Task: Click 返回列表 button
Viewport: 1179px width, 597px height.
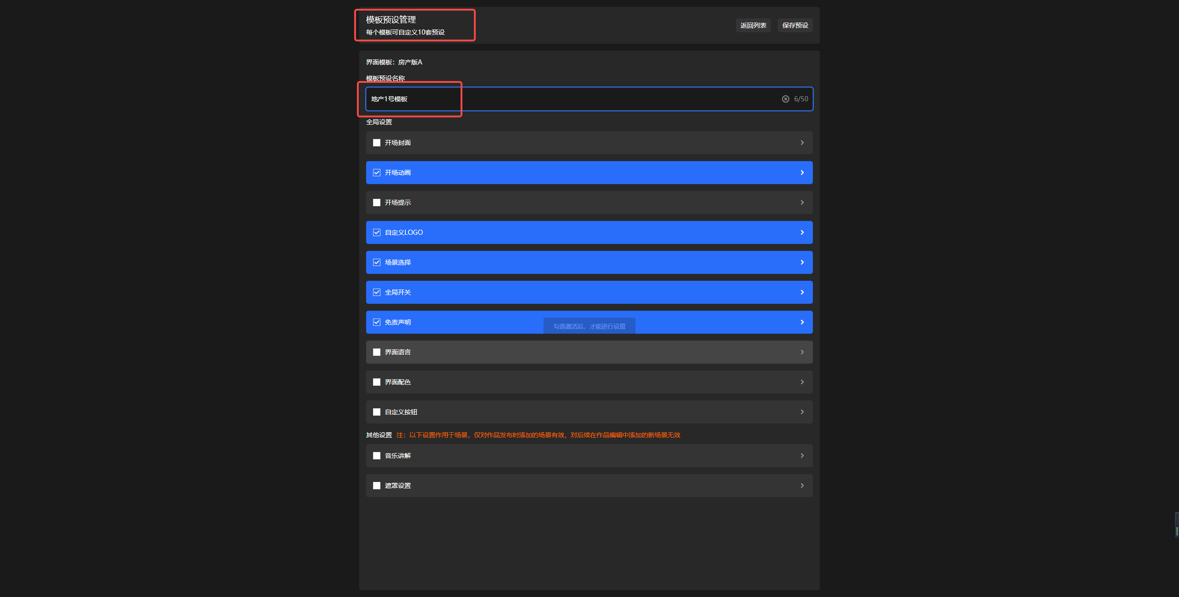Action: (753, 25)
